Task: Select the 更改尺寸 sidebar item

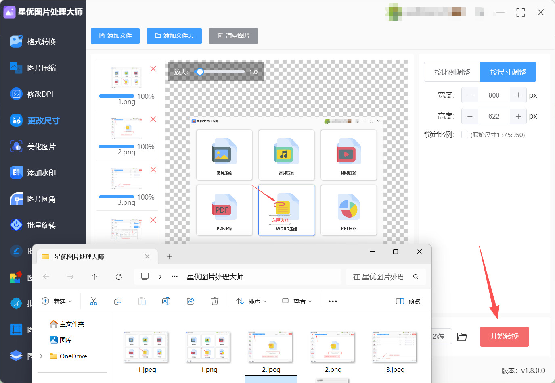Action: pyautogui.click(x=35, y=120)
